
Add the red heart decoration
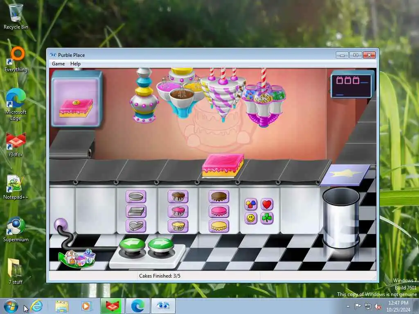tap(267, 204)
